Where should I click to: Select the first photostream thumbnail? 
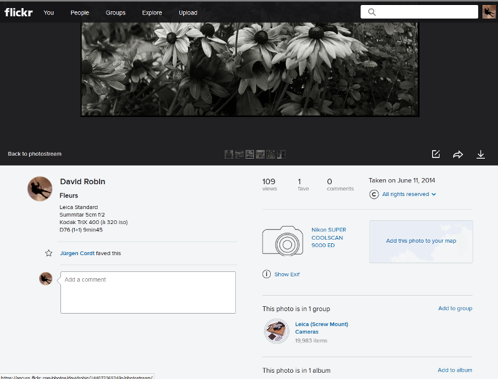228,154
